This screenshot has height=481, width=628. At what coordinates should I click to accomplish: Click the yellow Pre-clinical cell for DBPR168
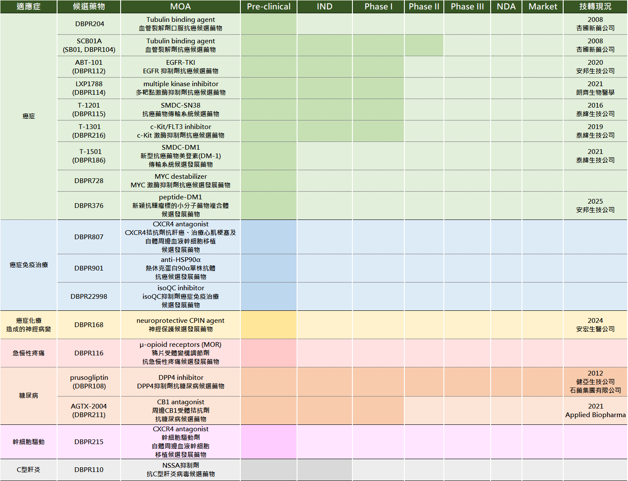click(268, 325)
